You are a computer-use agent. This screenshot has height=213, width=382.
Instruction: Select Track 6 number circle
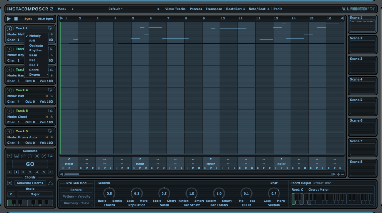[9, 131]
